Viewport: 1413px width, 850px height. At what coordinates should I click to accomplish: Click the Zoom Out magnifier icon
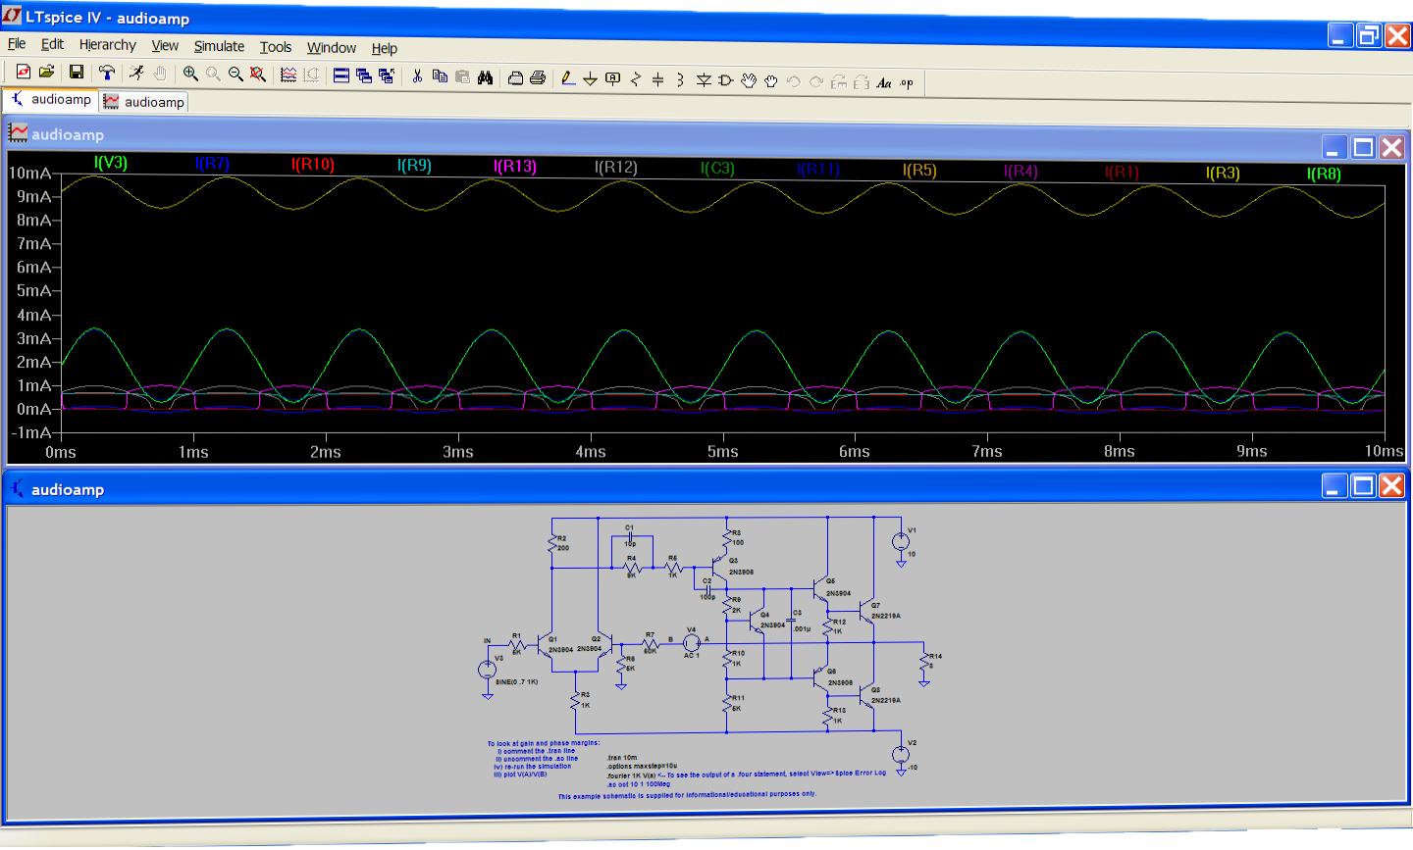[235, 75]
